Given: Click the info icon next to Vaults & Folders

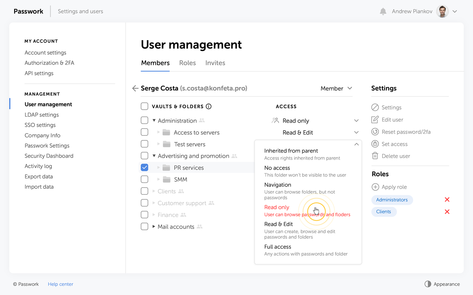Looking at the screenshot, I should 209,107.
